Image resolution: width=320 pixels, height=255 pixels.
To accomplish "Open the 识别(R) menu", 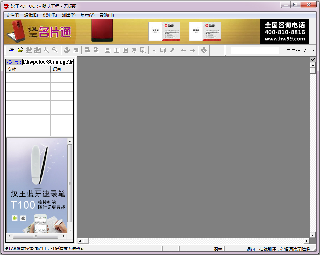I will click(x=49, y=15).
